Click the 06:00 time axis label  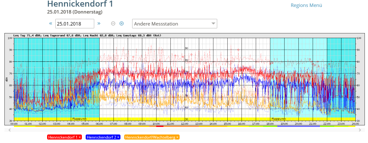(x=100, y=123)
